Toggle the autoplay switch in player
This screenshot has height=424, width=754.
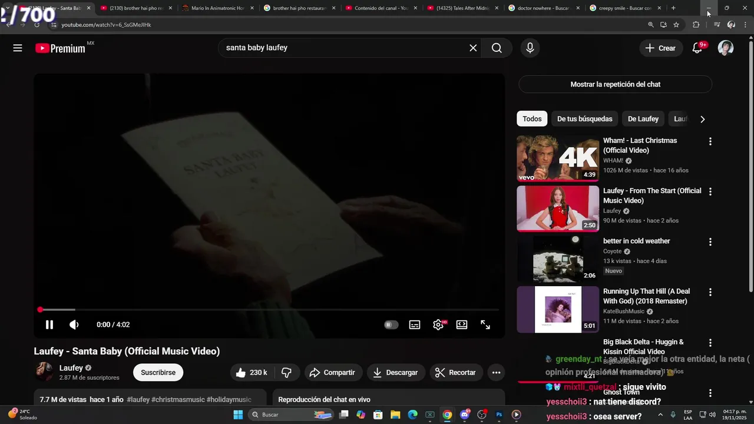coord(391,324)
